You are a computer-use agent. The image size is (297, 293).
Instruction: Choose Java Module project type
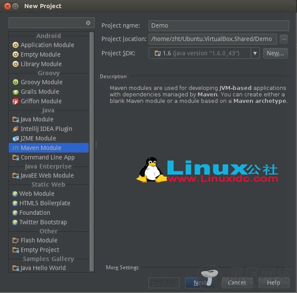(x=48, y=120)
